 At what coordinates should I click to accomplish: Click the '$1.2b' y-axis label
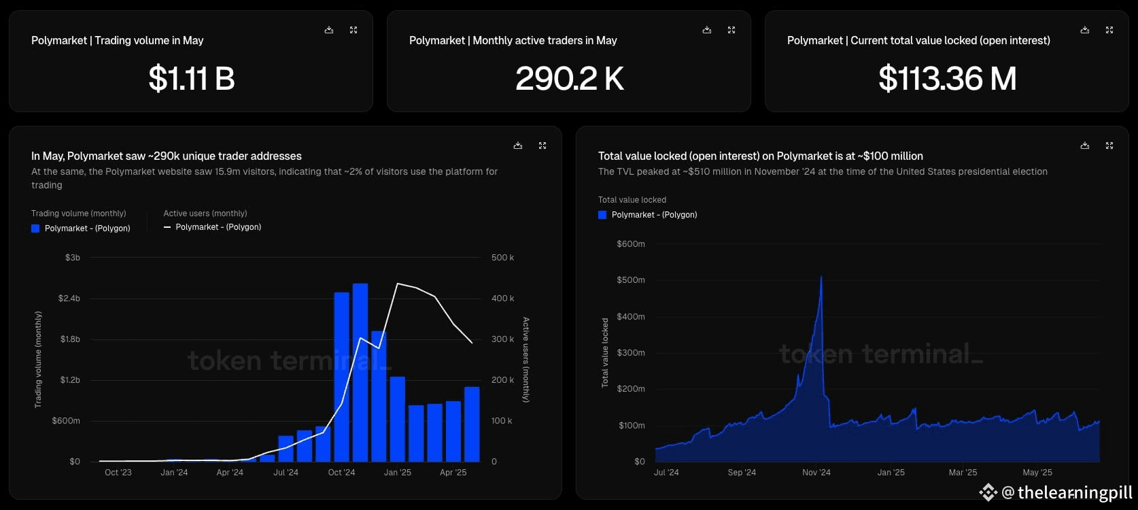pyautogui.click(x=70, y=380)
